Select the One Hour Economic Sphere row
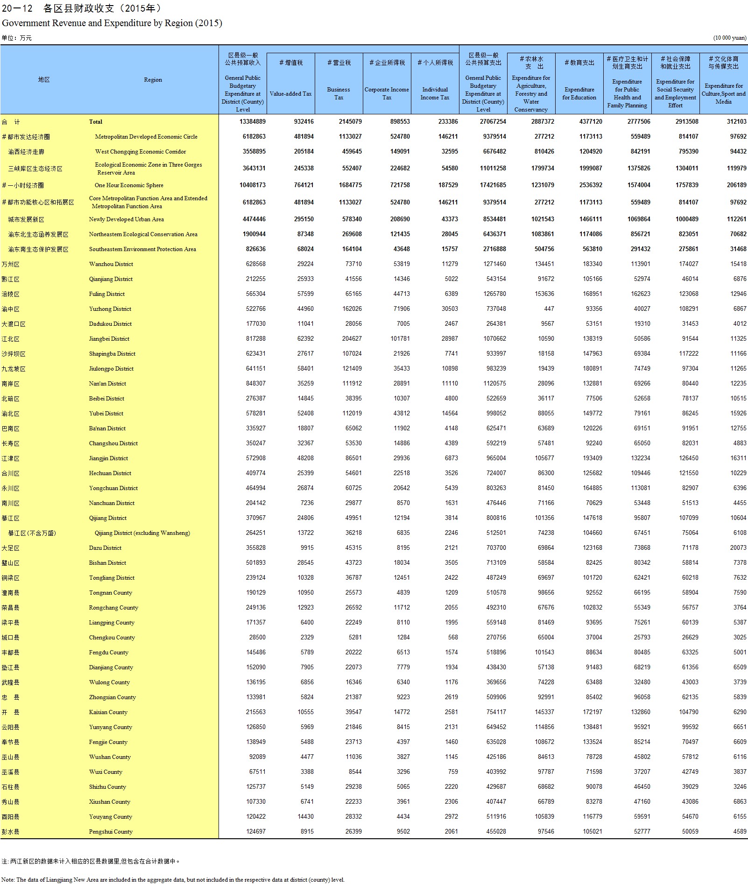Screen dimensions: 748x884 point(129,185)
